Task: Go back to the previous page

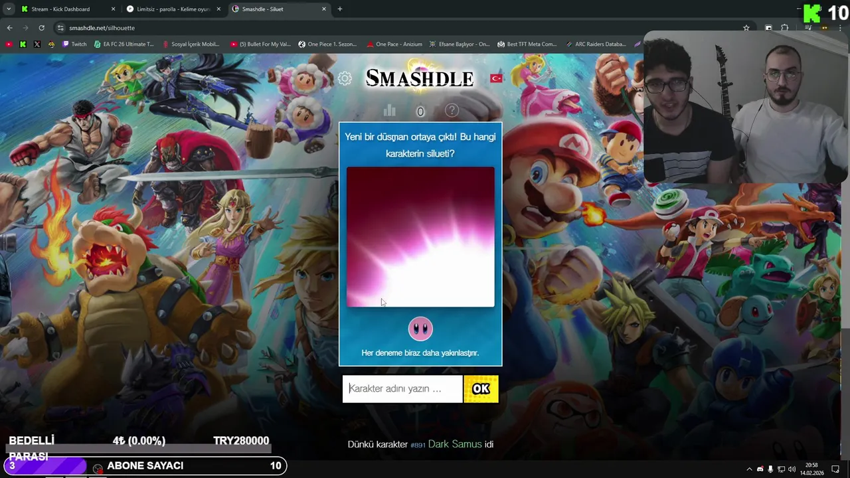Action: point(9,28)
